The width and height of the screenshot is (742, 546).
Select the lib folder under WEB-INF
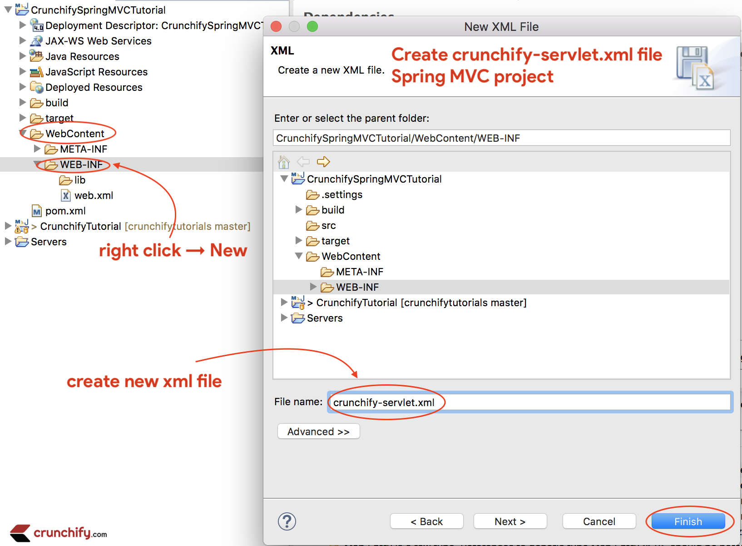79,180
